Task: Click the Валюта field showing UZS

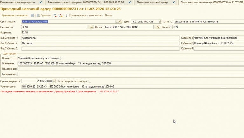Action: [x=208, y=27]
